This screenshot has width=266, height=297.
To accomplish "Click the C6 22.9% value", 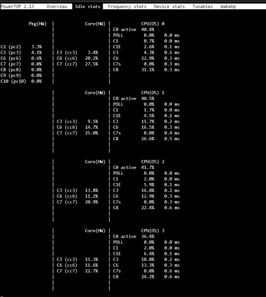I will (148, 58).
